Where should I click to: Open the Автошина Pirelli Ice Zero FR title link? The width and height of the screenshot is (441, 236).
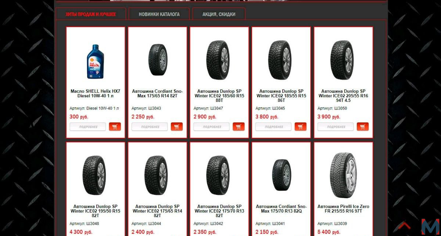click(x=344, y=209)
